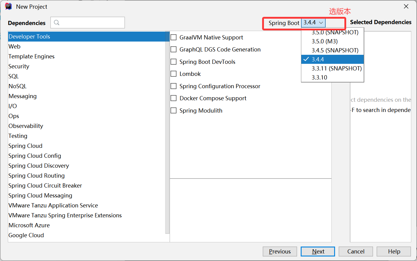Viewport: 417px width, 261px height.
Task: Open the Observability category
Action: coord(87,126)
